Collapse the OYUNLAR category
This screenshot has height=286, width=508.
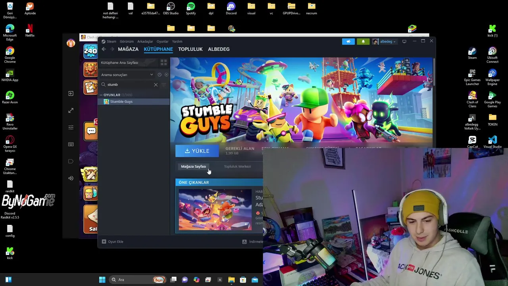click(101, 95)
